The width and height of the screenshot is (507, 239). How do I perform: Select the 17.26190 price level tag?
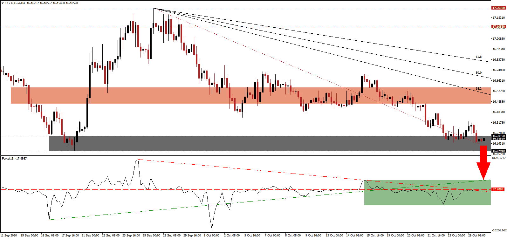(x=498, y=8)
